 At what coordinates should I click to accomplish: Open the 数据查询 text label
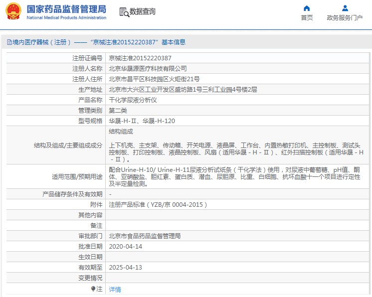point(143,11)
